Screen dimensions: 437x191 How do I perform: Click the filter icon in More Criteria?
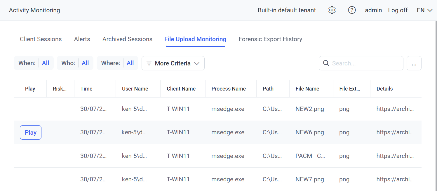pos(149,63)
